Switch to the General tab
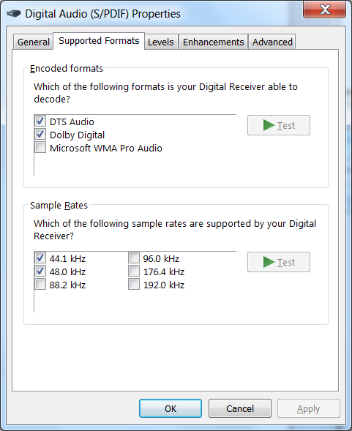The width and height of the screenshot is (352, 431). tap(33, 42)
